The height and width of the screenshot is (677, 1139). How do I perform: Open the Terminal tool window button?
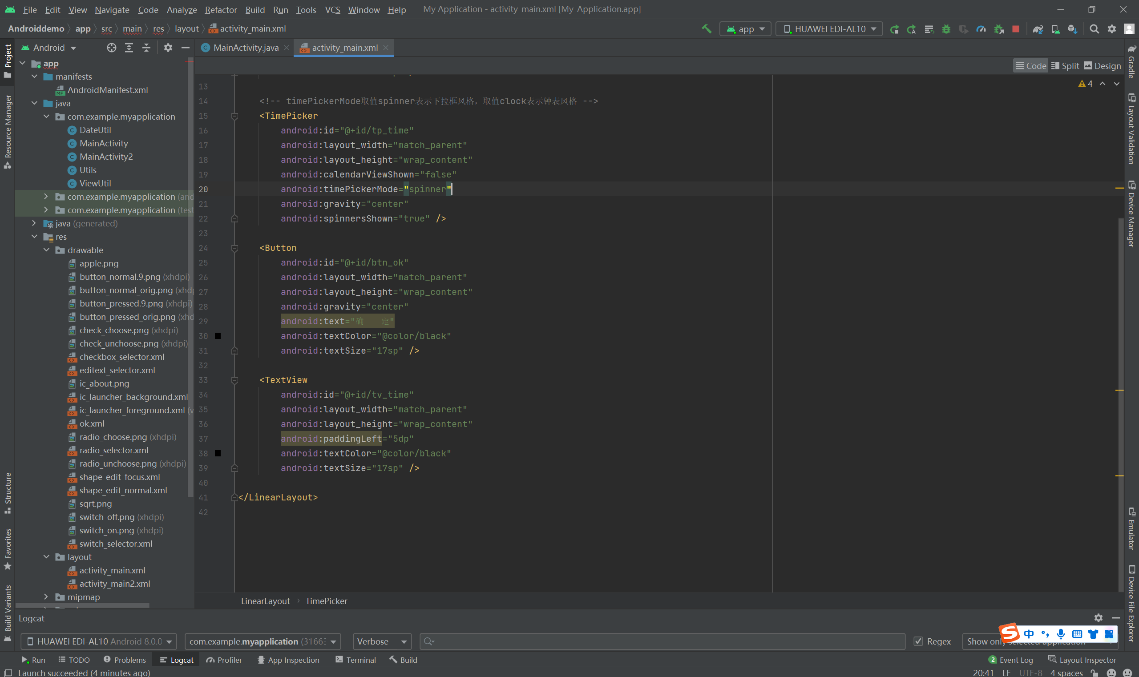click(x=355, y=660)
